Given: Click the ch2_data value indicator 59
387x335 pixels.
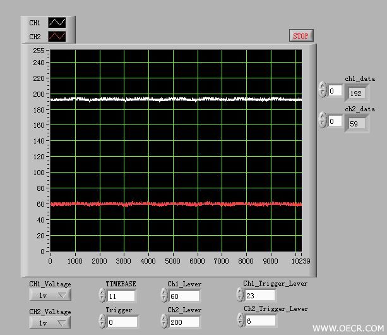Looking at the screenshot, I should pos(357,123).
